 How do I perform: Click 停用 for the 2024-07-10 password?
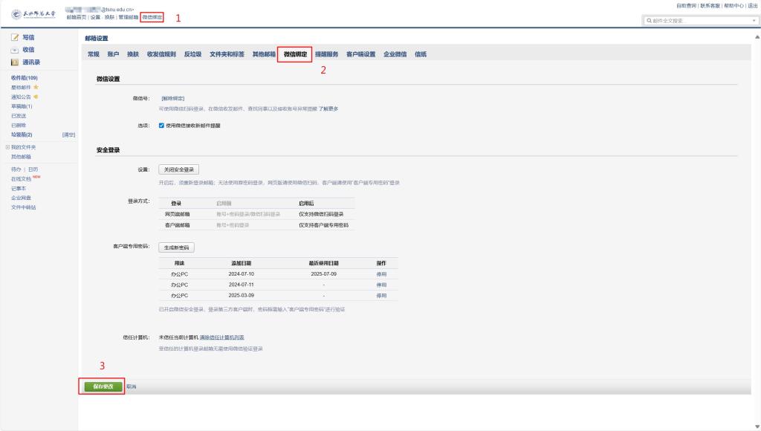tap(381, 274)
